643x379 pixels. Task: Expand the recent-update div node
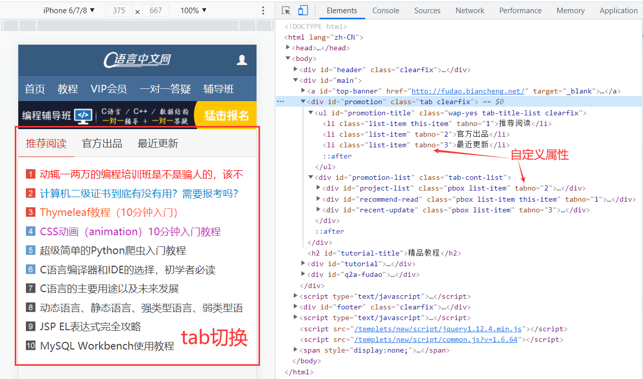click(319, 210)
